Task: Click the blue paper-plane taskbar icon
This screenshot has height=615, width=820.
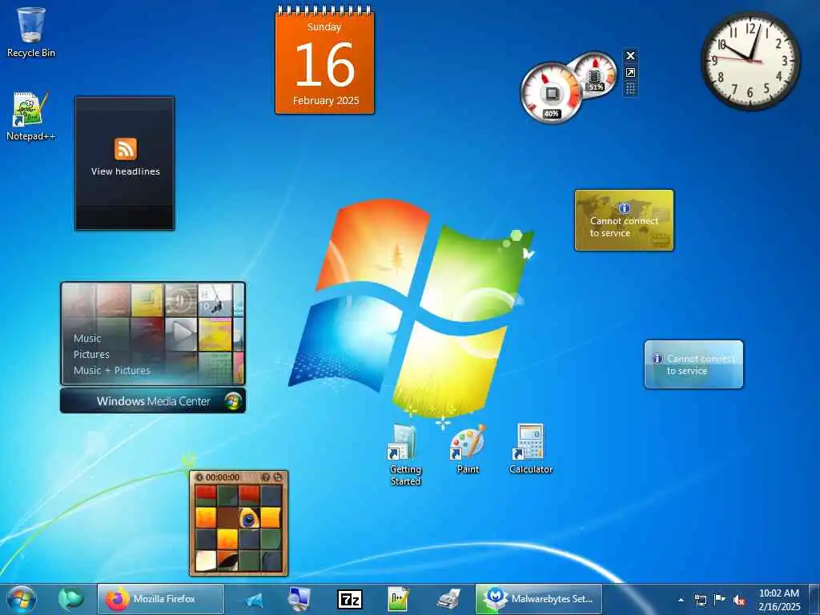Action: point(254,600)
